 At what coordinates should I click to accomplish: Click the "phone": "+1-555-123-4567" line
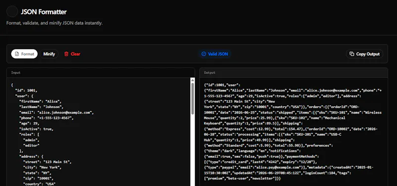[46, 118]
